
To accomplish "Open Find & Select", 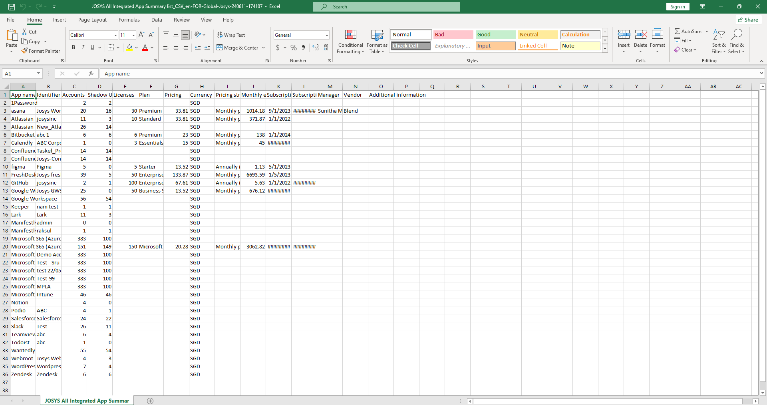I will [x=736, y=42].
